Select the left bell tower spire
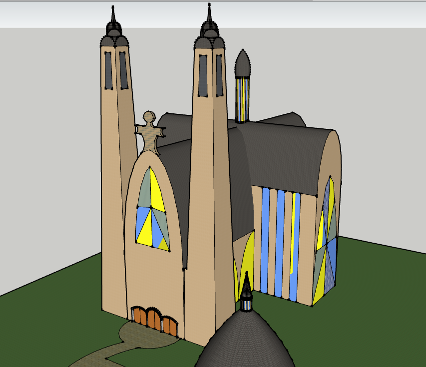426x367 pixels. click(114, 27)
